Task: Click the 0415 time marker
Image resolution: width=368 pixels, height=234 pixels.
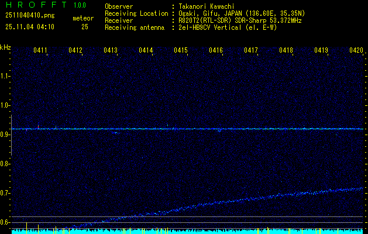Action: (x=181, y=51)
